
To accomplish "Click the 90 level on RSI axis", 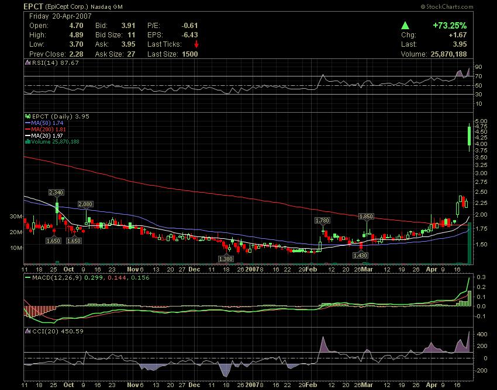I will (478, 67).
